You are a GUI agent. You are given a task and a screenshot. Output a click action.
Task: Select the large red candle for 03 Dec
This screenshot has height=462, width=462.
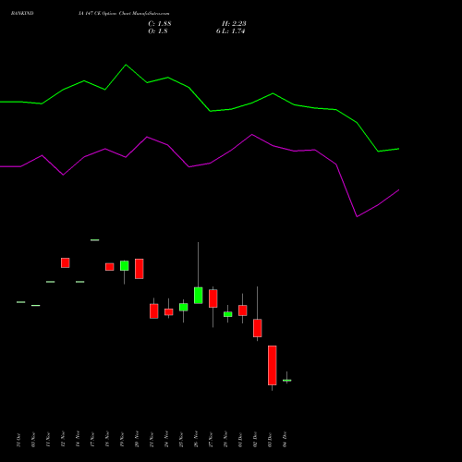point(273,365)
